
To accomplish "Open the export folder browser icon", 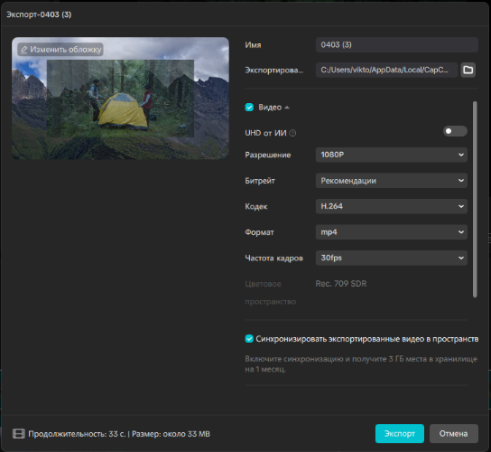I will point(468,70).
